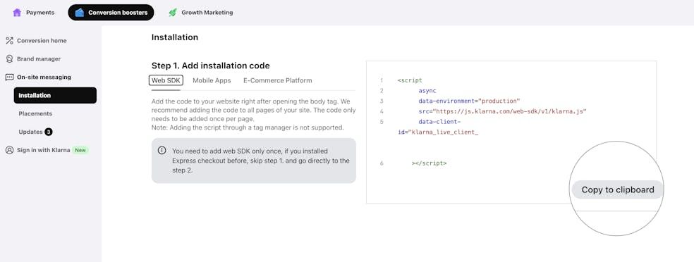Click Copy to clipboard button
The width and height of the screenshot is (694, 262).
coord(617,189)
